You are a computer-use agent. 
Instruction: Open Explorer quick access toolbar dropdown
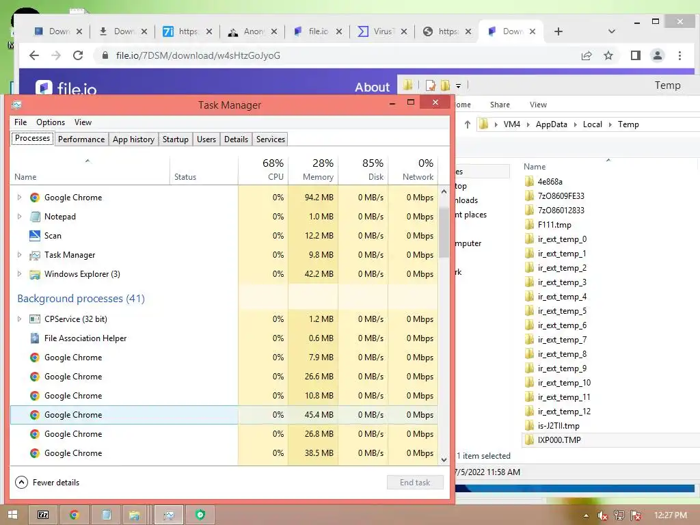[458, 85]
